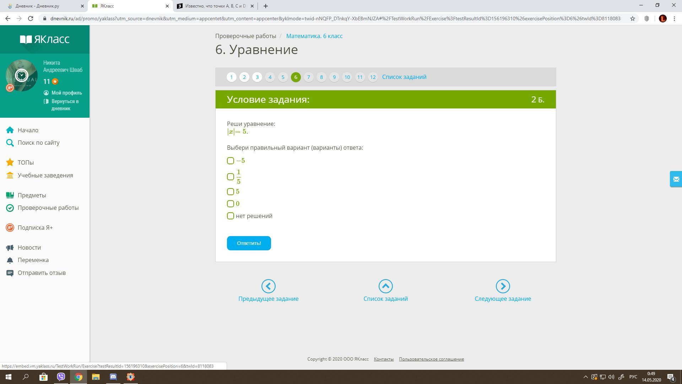Check the 5 answer checkbox
Screen dimensions: 682x384
tap(231, 192)
